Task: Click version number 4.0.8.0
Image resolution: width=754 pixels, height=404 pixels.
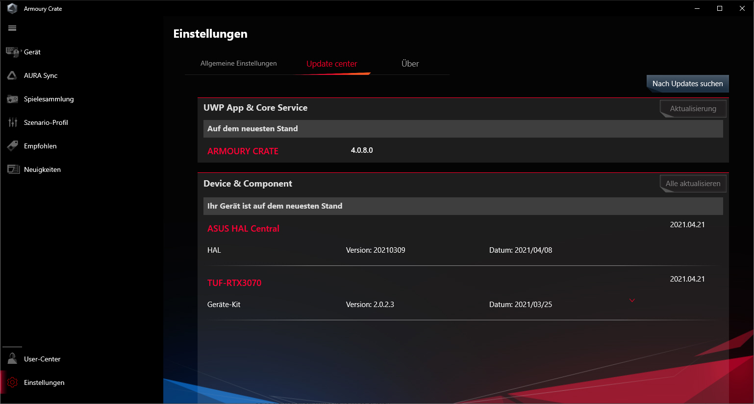Action: 362,150
